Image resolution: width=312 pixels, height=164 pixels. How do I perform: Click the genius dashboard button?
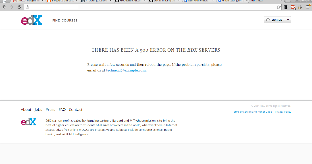274,20
